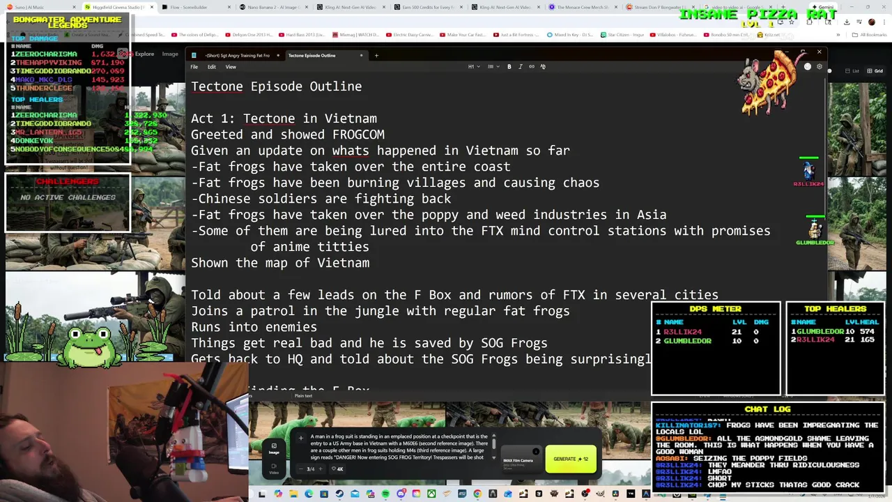Open DaVinci Resolve from the taskbar
Image resolution: width=892 pixels, height=502 pixels.
click(615, 494)
